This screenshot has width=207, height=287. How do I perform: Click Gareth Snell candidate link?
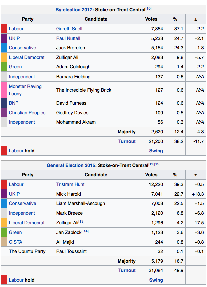(69, 29)
